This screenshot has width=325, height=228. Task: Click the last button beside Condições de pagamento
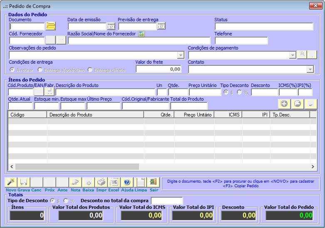click(x=312, y=55)
